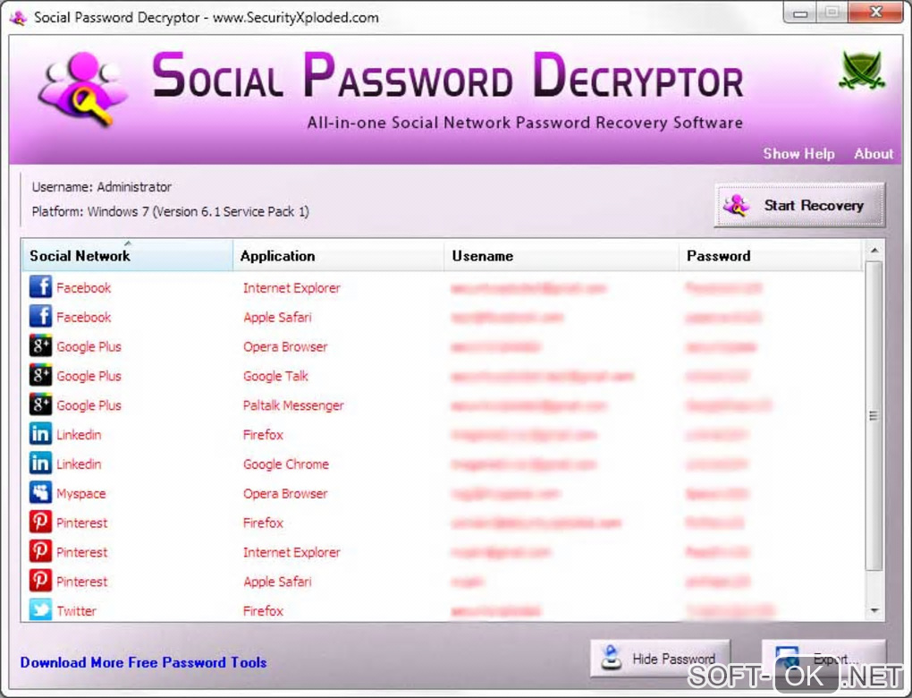Click the vertical scrollbar thumb of the list
This screenshot has height=698, width=912.
pos(874,415)
